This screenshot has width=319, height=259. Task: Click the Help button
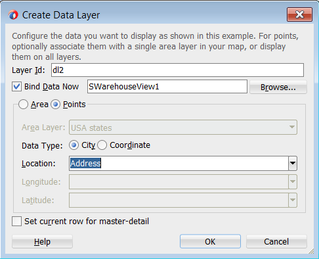[42, 241]
